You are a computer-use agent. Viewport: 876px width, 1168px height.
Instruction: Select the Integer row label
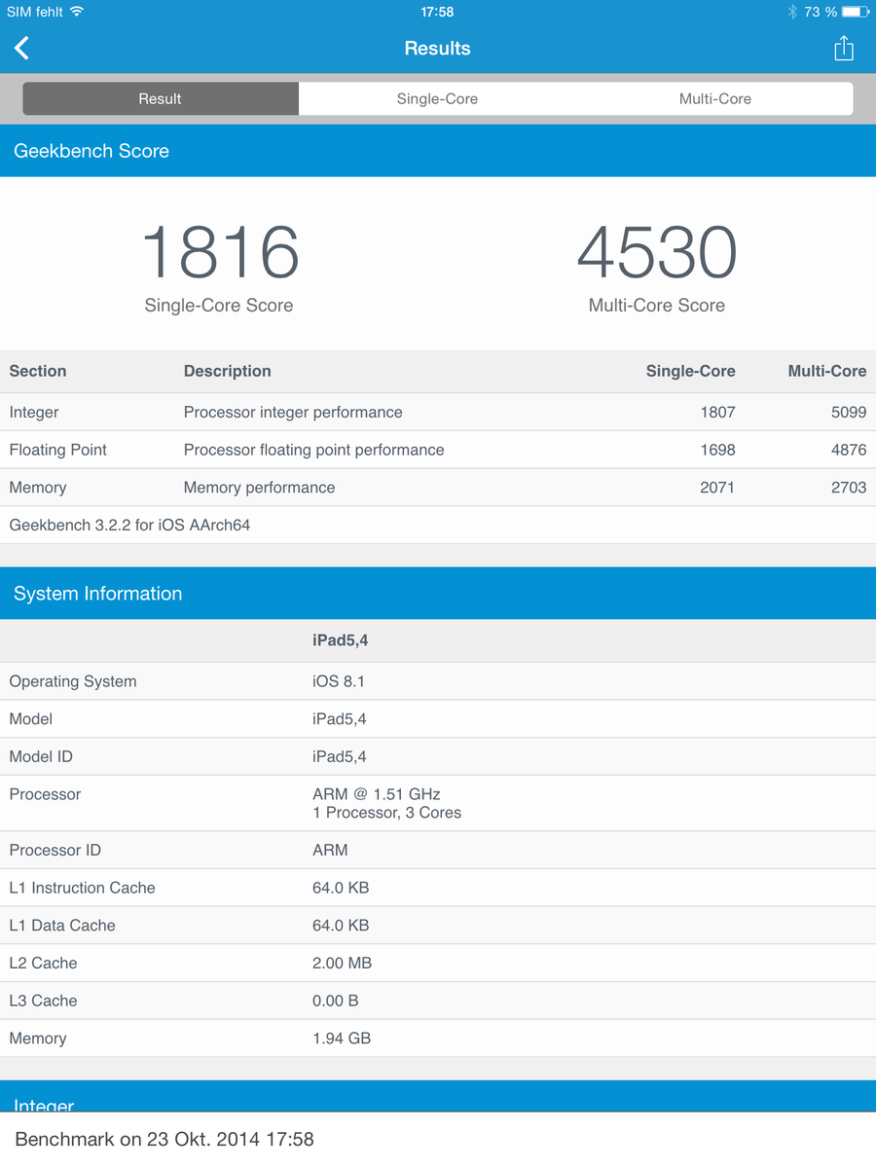[x=34, y=412]
